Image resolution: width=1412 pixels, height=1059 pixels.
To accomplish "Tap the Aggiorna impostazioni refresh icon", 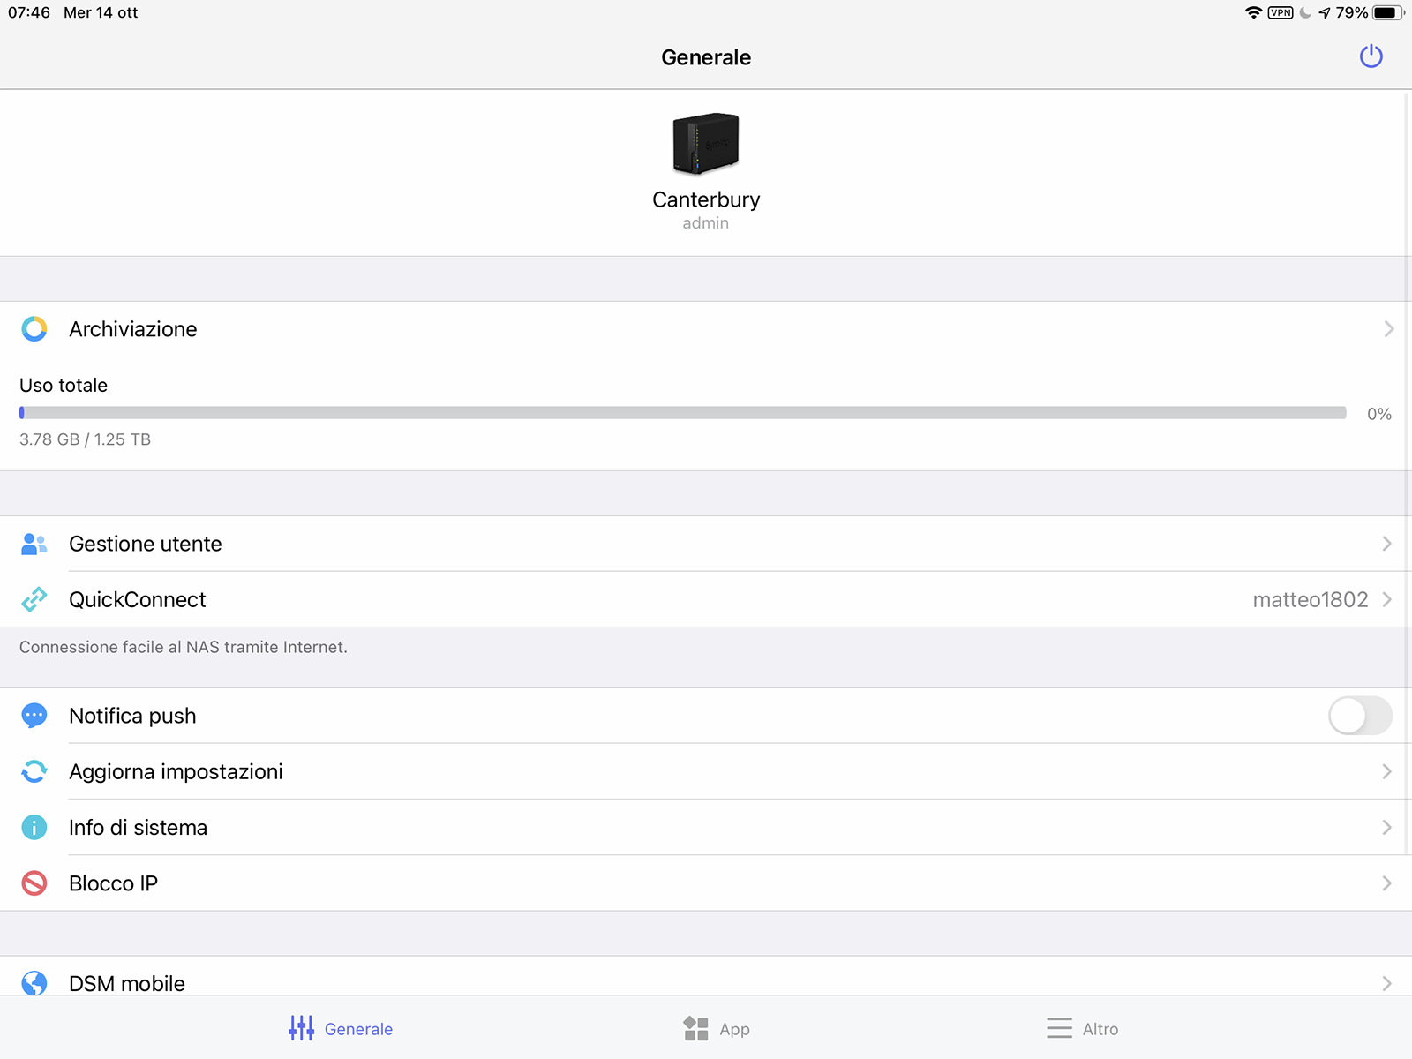I will (34, 771).
